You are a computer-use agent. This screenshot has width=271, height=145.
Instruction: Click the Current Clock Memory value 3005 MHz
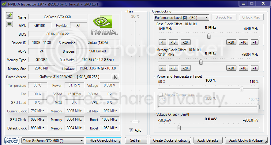point(74,111)
